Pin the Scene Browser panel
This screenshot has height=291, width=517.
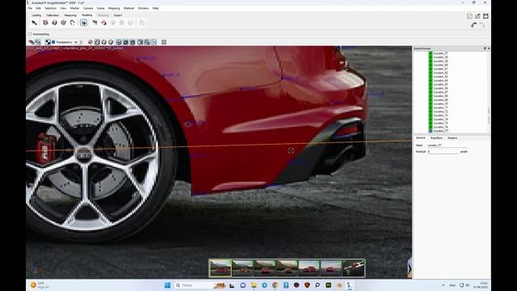[x=485, y=48]
